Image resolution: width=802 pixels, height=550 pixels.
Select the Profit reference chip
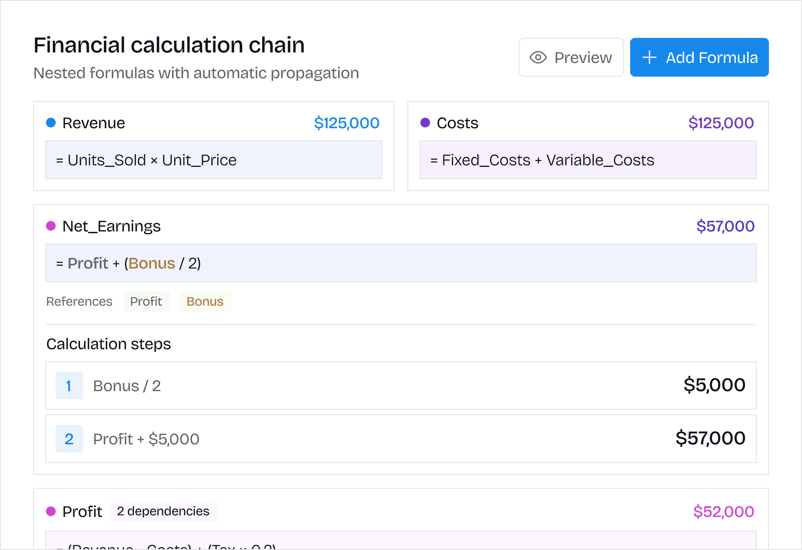coord(146,302)
